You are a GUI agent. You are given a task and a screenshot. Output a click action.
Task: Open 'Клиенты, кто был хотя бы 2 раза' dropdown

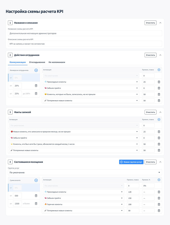74,144
